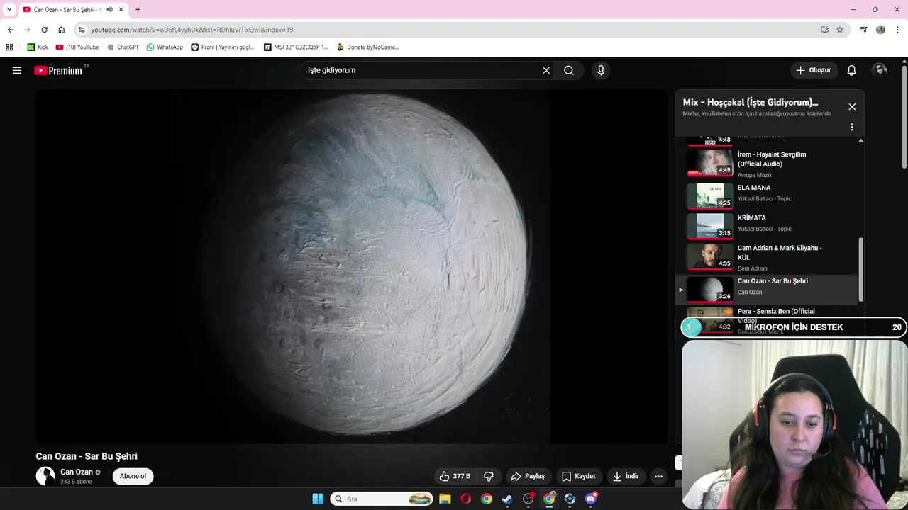Viewport: 908px width, 510px height.
Task: Click the browser address bar URL
Action: coord(192,30)
